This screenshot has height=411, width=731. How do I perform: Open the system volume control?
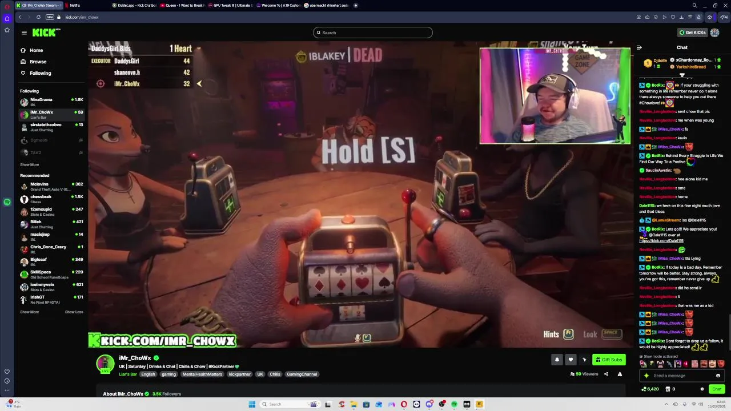[x=701, y=404]
